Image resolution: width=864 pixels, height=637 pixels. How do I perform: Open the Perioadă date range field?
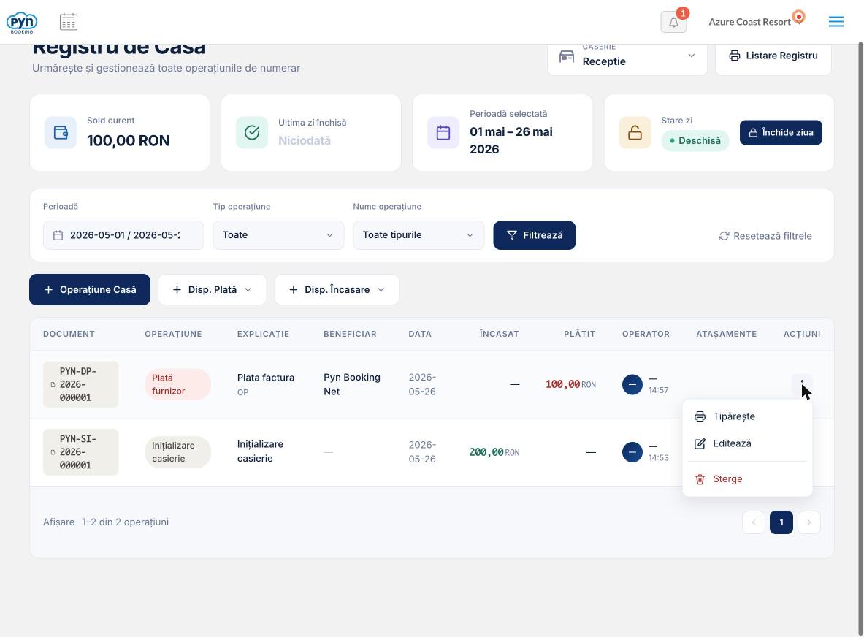[123, 235]
